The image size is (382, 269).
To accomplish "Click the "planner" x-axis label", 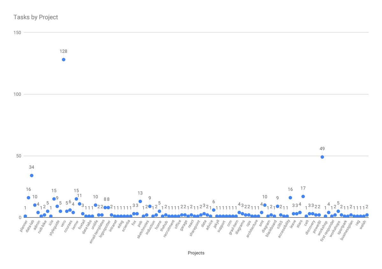I will point(24,226).
